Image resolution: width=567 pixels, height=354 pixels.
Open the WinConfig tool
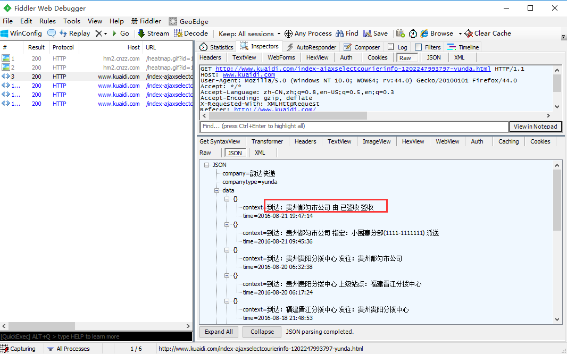tap(21, 33)
